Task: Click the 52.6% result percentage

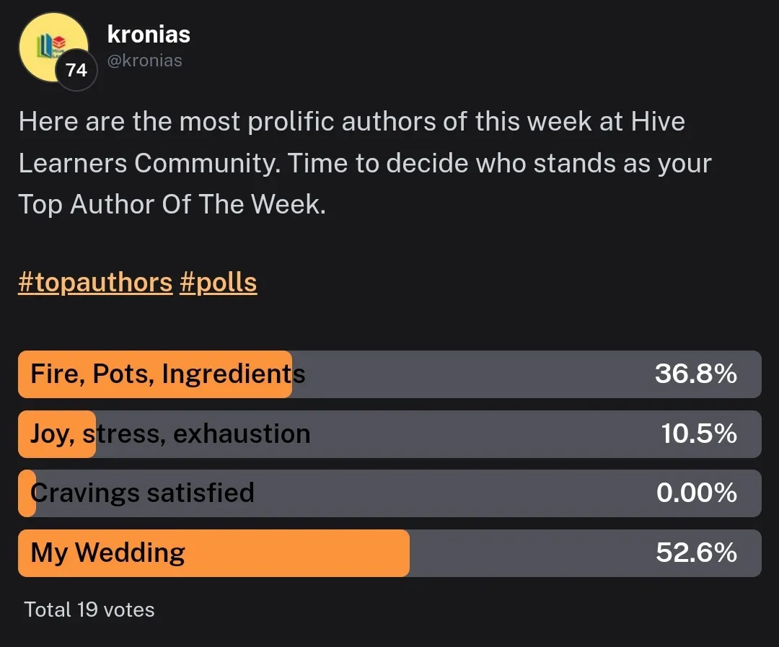Action: click(x=696, y=553)
